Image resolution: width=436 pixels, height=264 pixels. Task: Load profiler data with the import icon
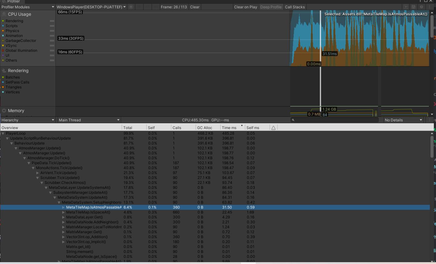click(x=406, y=7)
